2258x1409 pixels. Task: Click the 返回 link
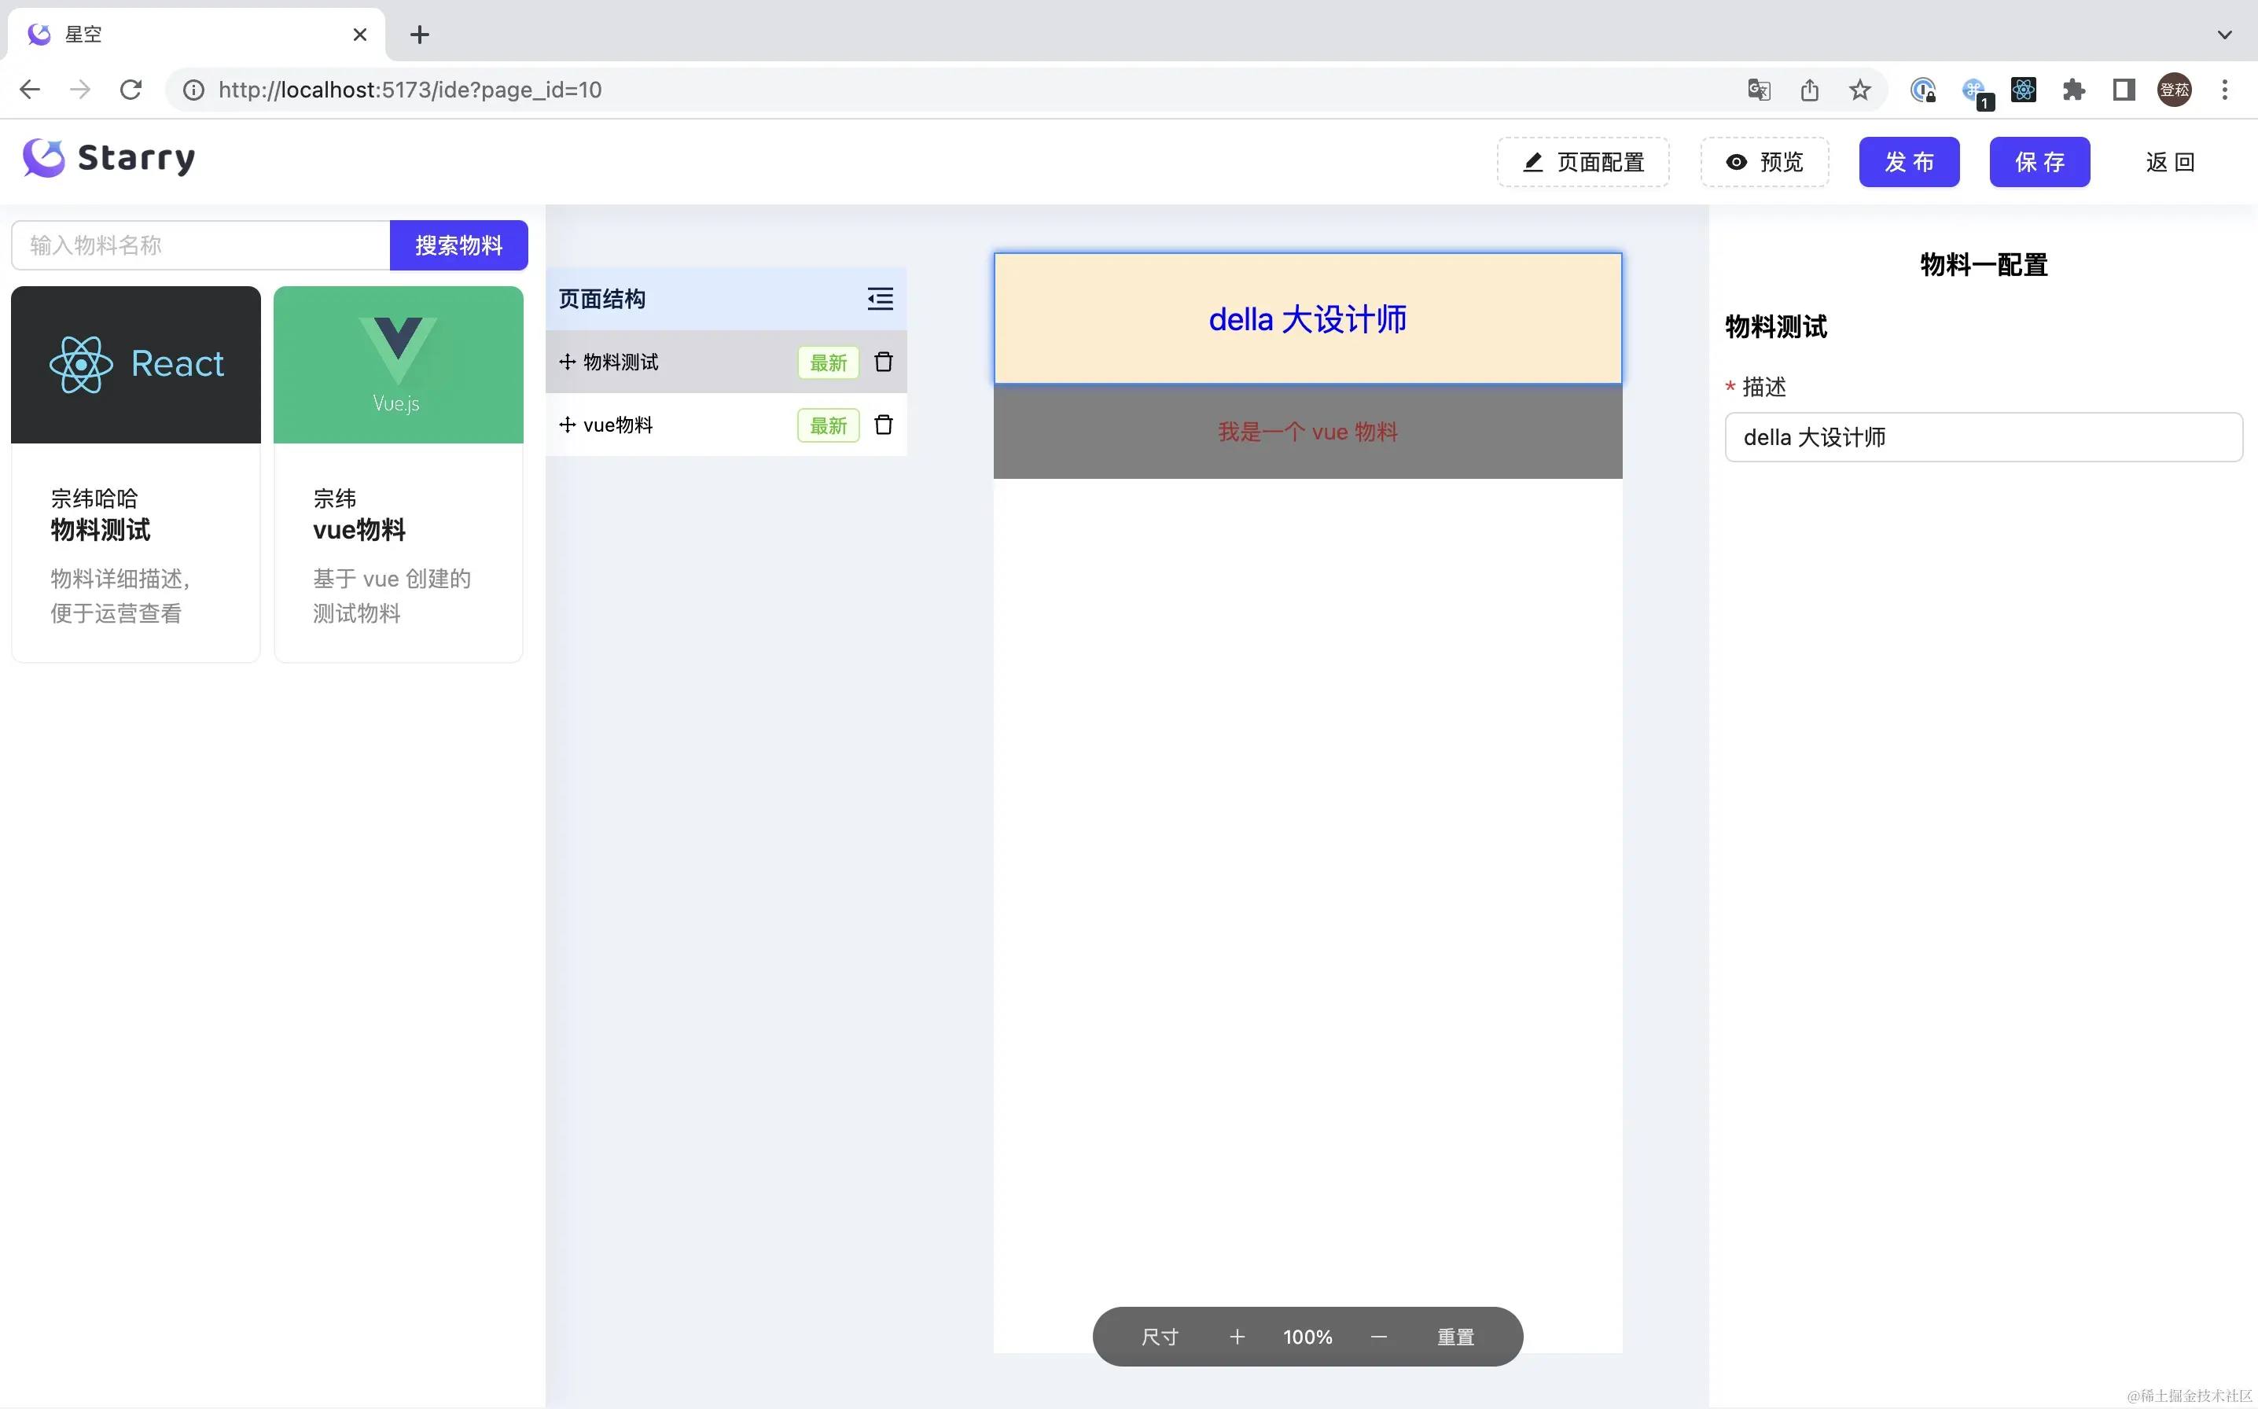click(2169, 162)
